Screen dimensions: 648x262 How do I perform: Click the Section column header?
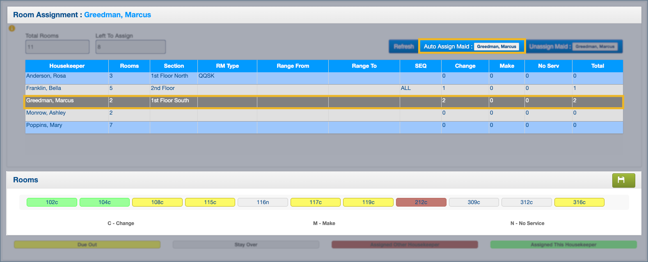coord(174,66)
